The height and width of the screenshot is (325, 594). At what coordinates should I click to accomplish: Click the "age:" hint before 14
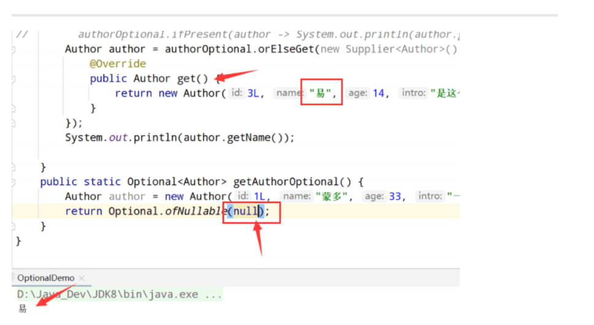[357, 93]
